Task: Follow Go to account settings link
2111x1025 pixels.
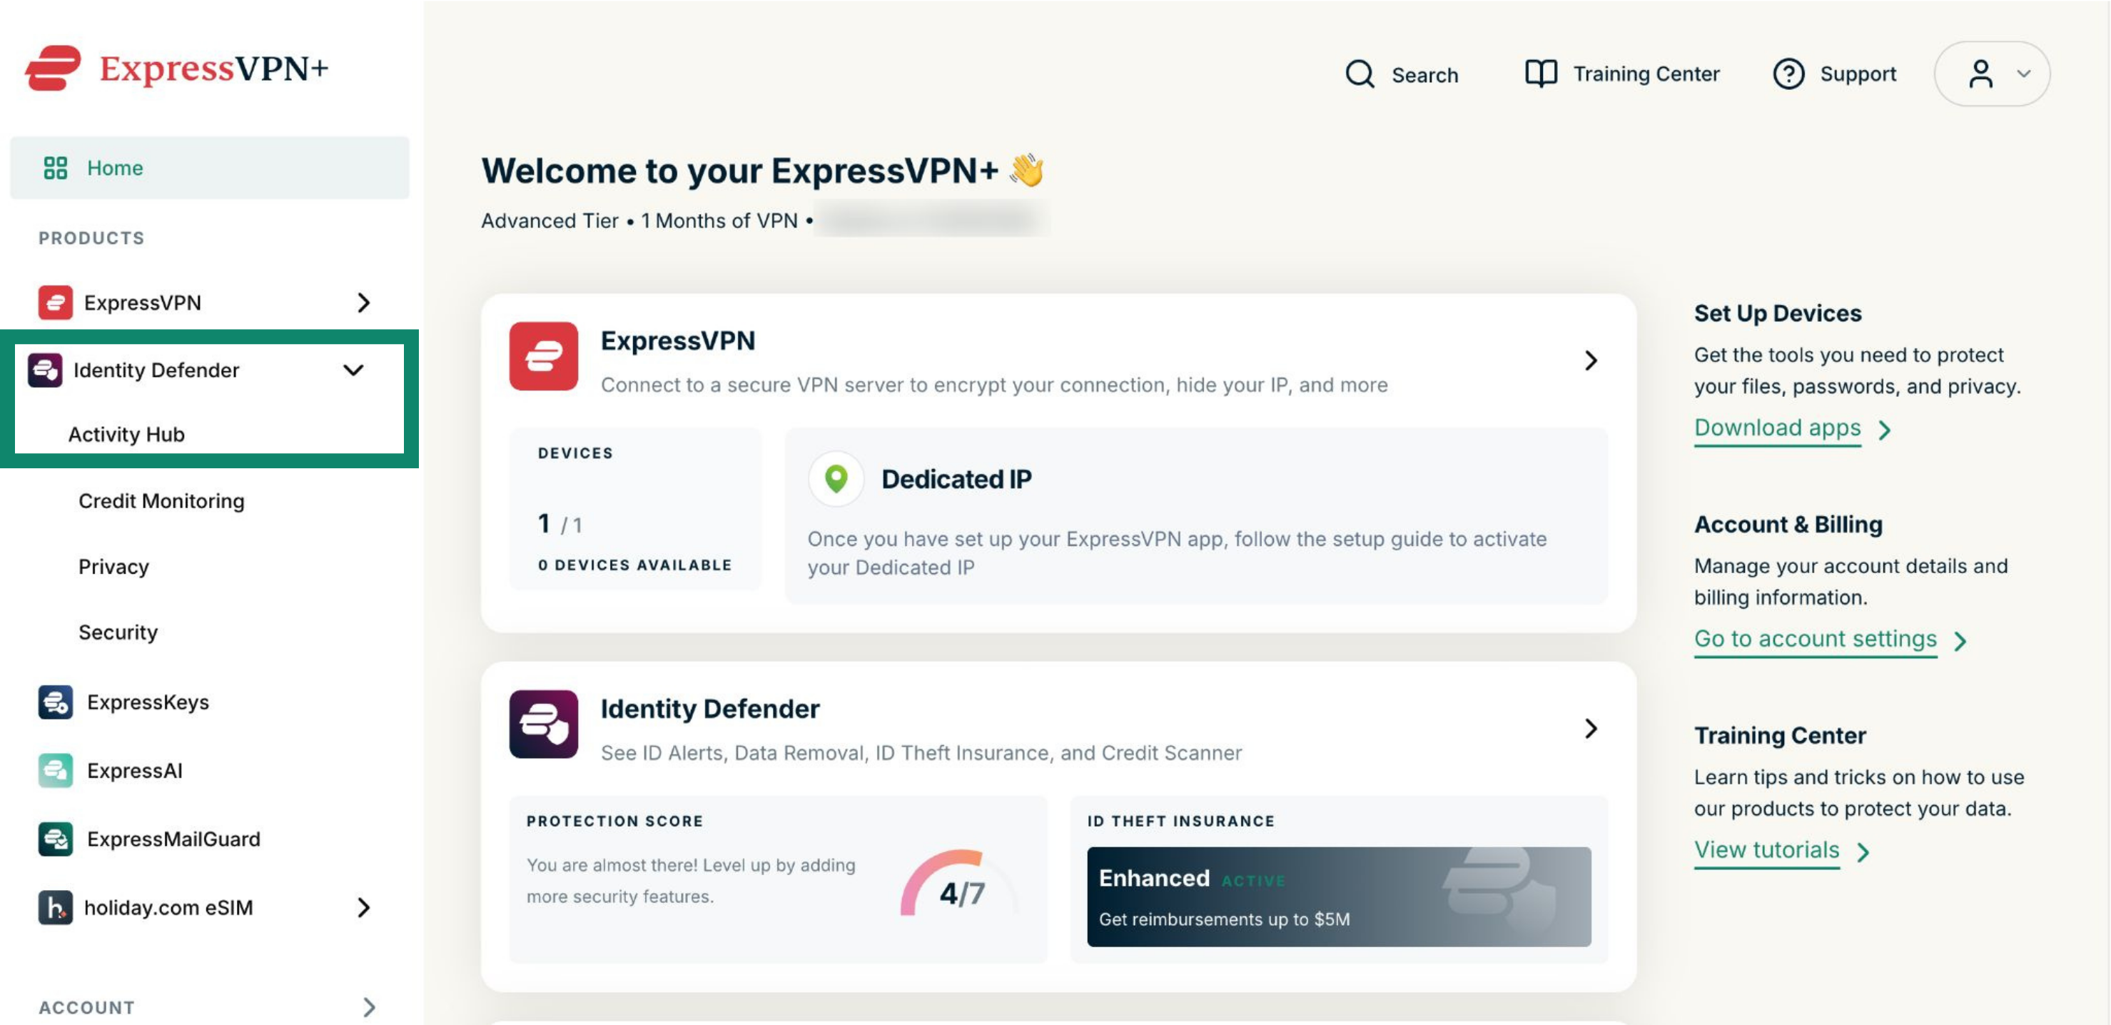Action: pyautogui.click(x=1815, y=639)
